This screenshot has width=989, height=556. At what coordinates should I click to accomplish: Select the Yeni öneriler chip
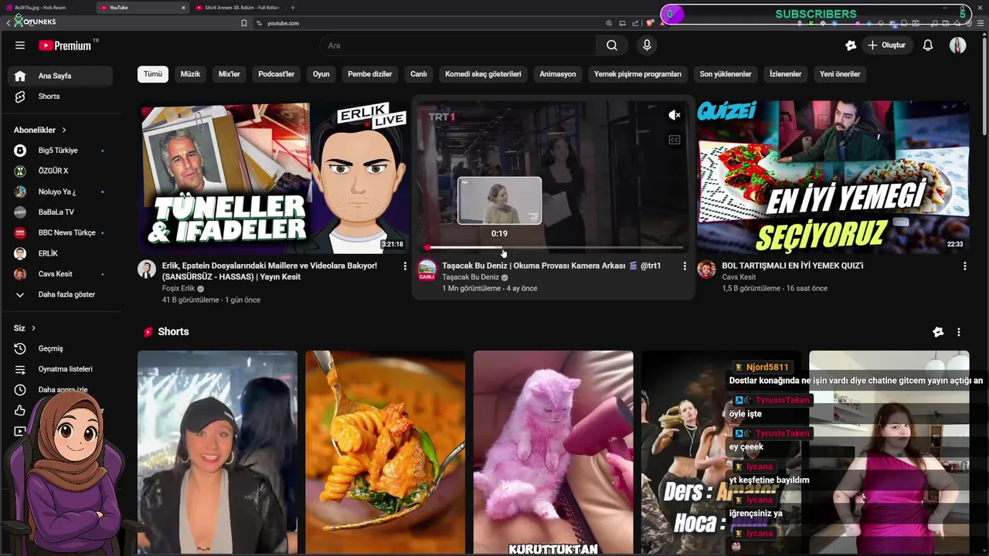(x=840, y=74)
